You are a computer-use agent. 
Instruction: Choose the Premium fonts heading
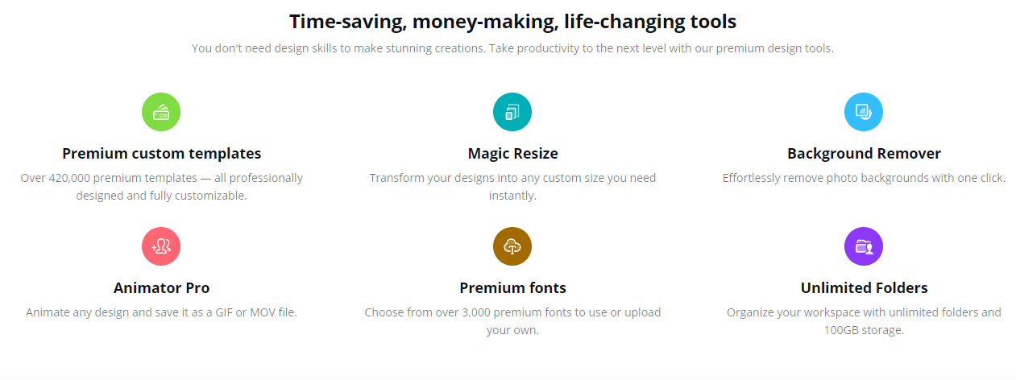(512, 288)
